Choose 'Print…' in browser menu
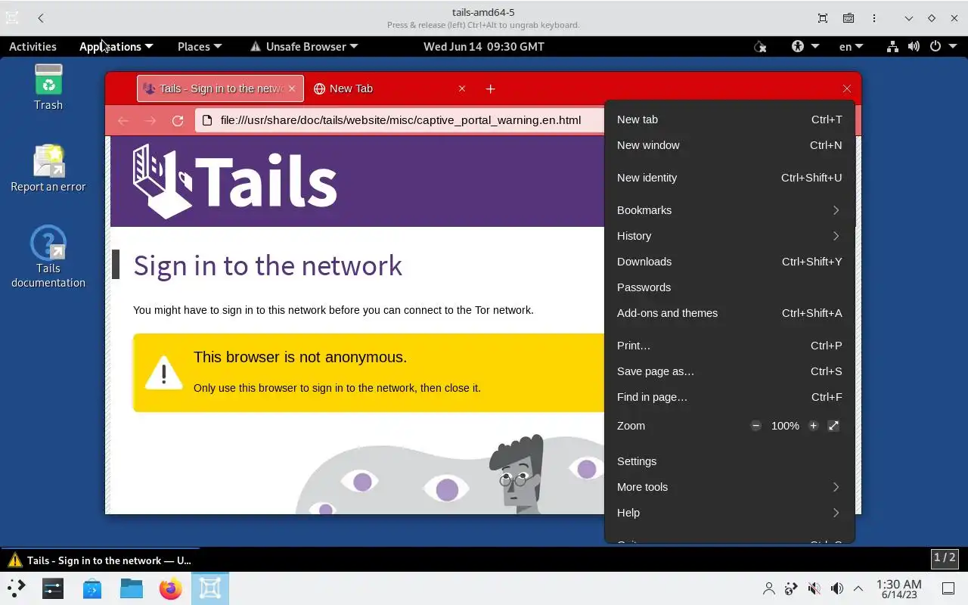968x605 pixels. point(730,346)
